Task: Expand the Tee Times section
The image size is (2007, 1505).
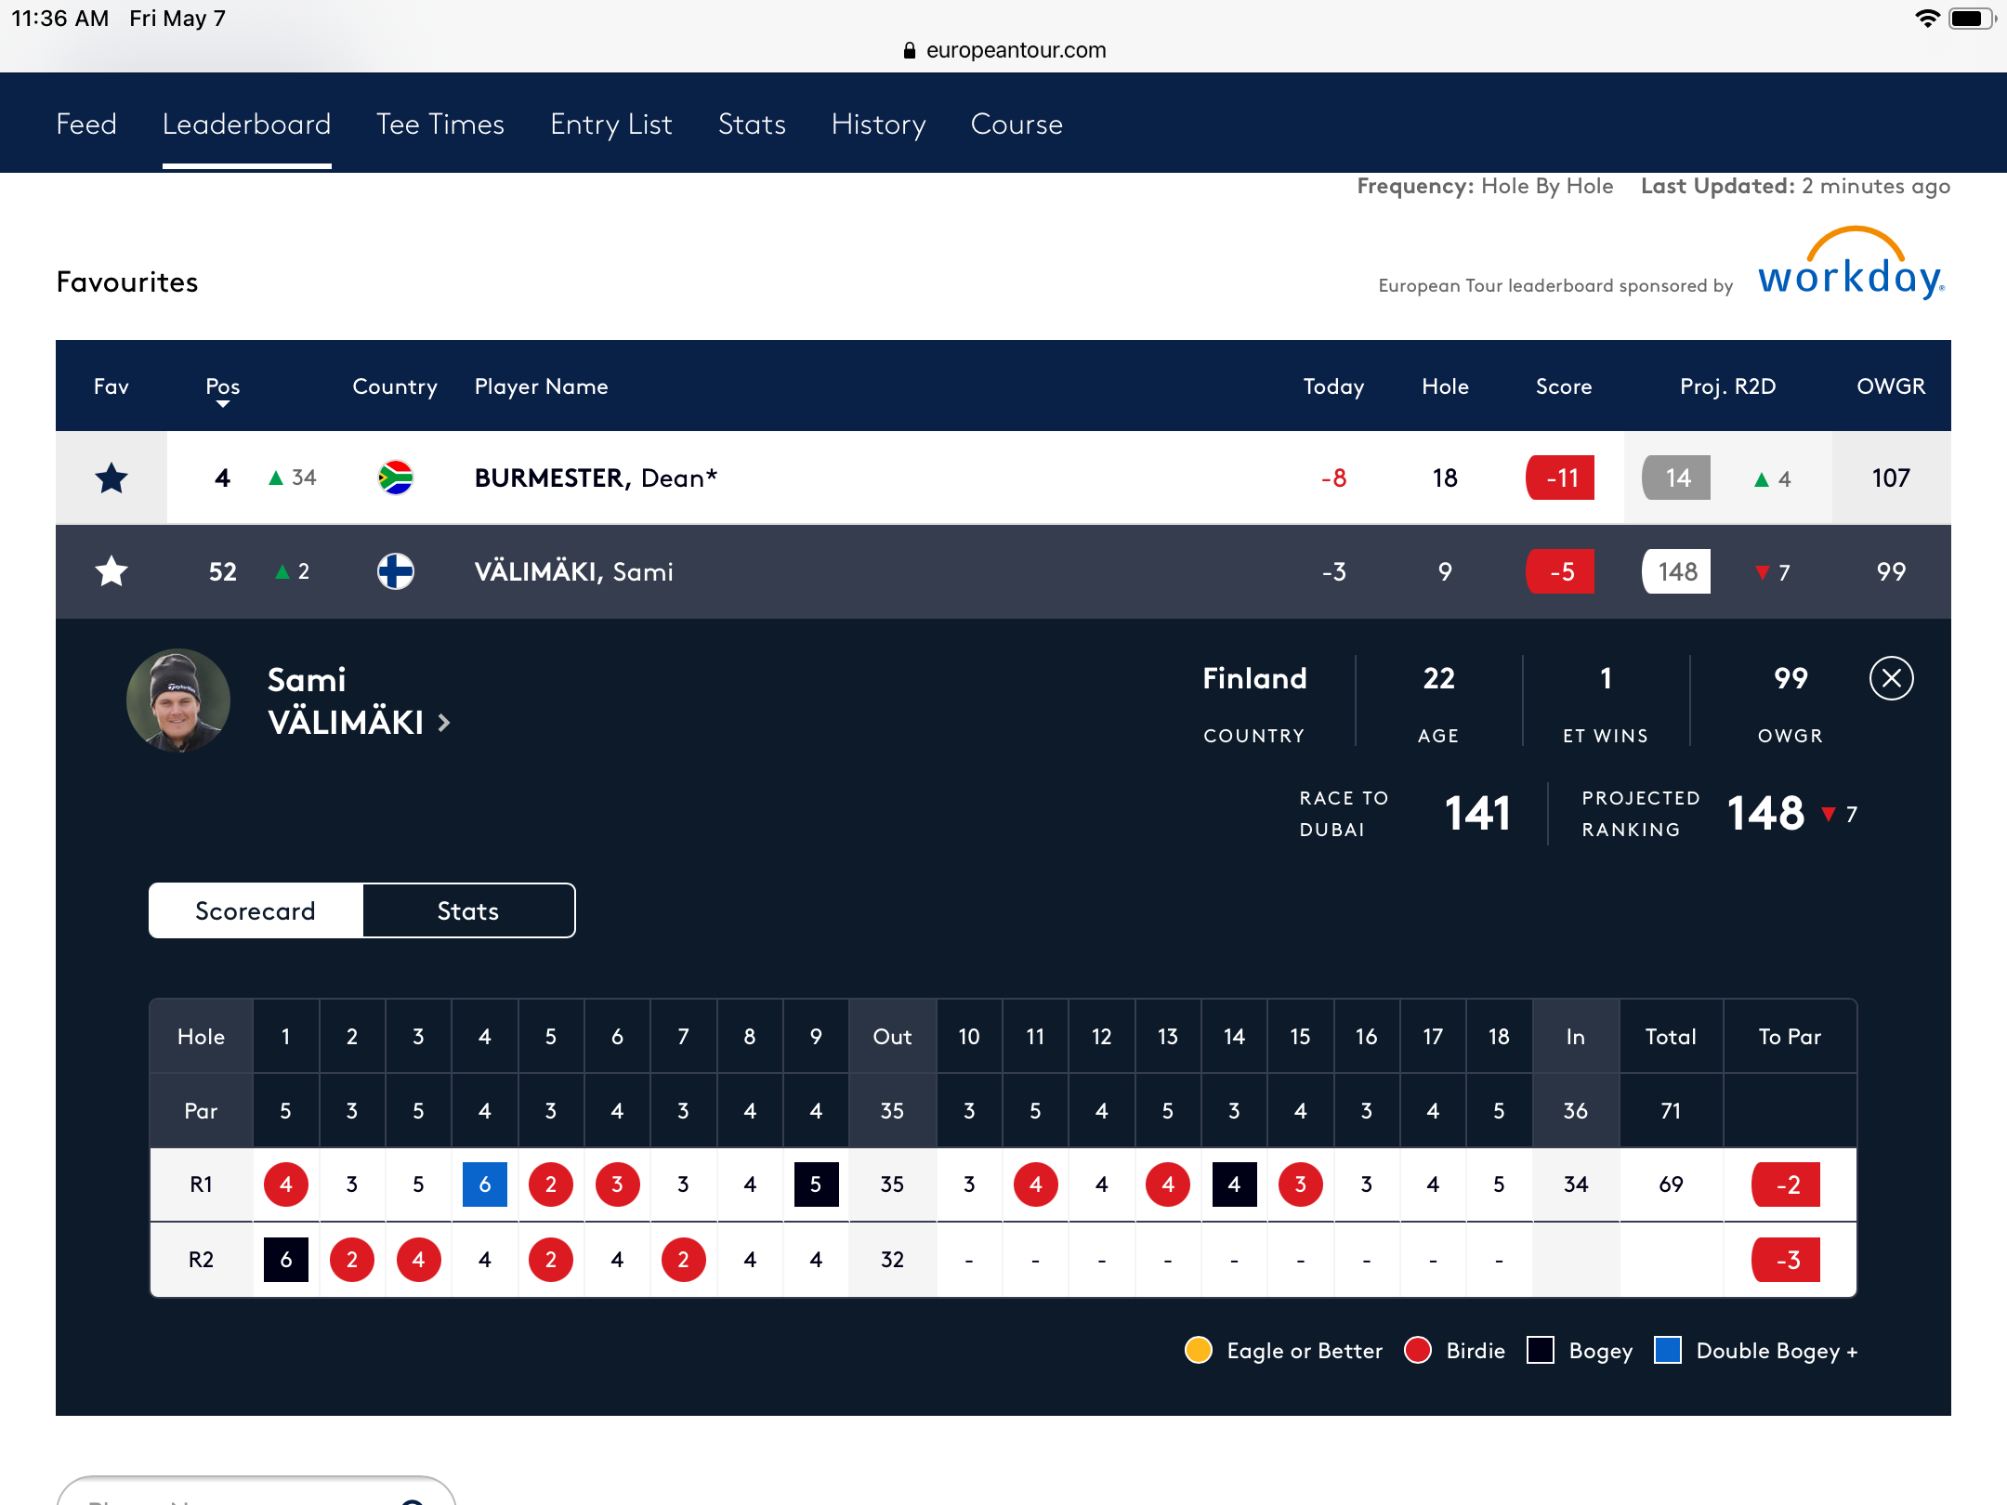Action: 439,124
